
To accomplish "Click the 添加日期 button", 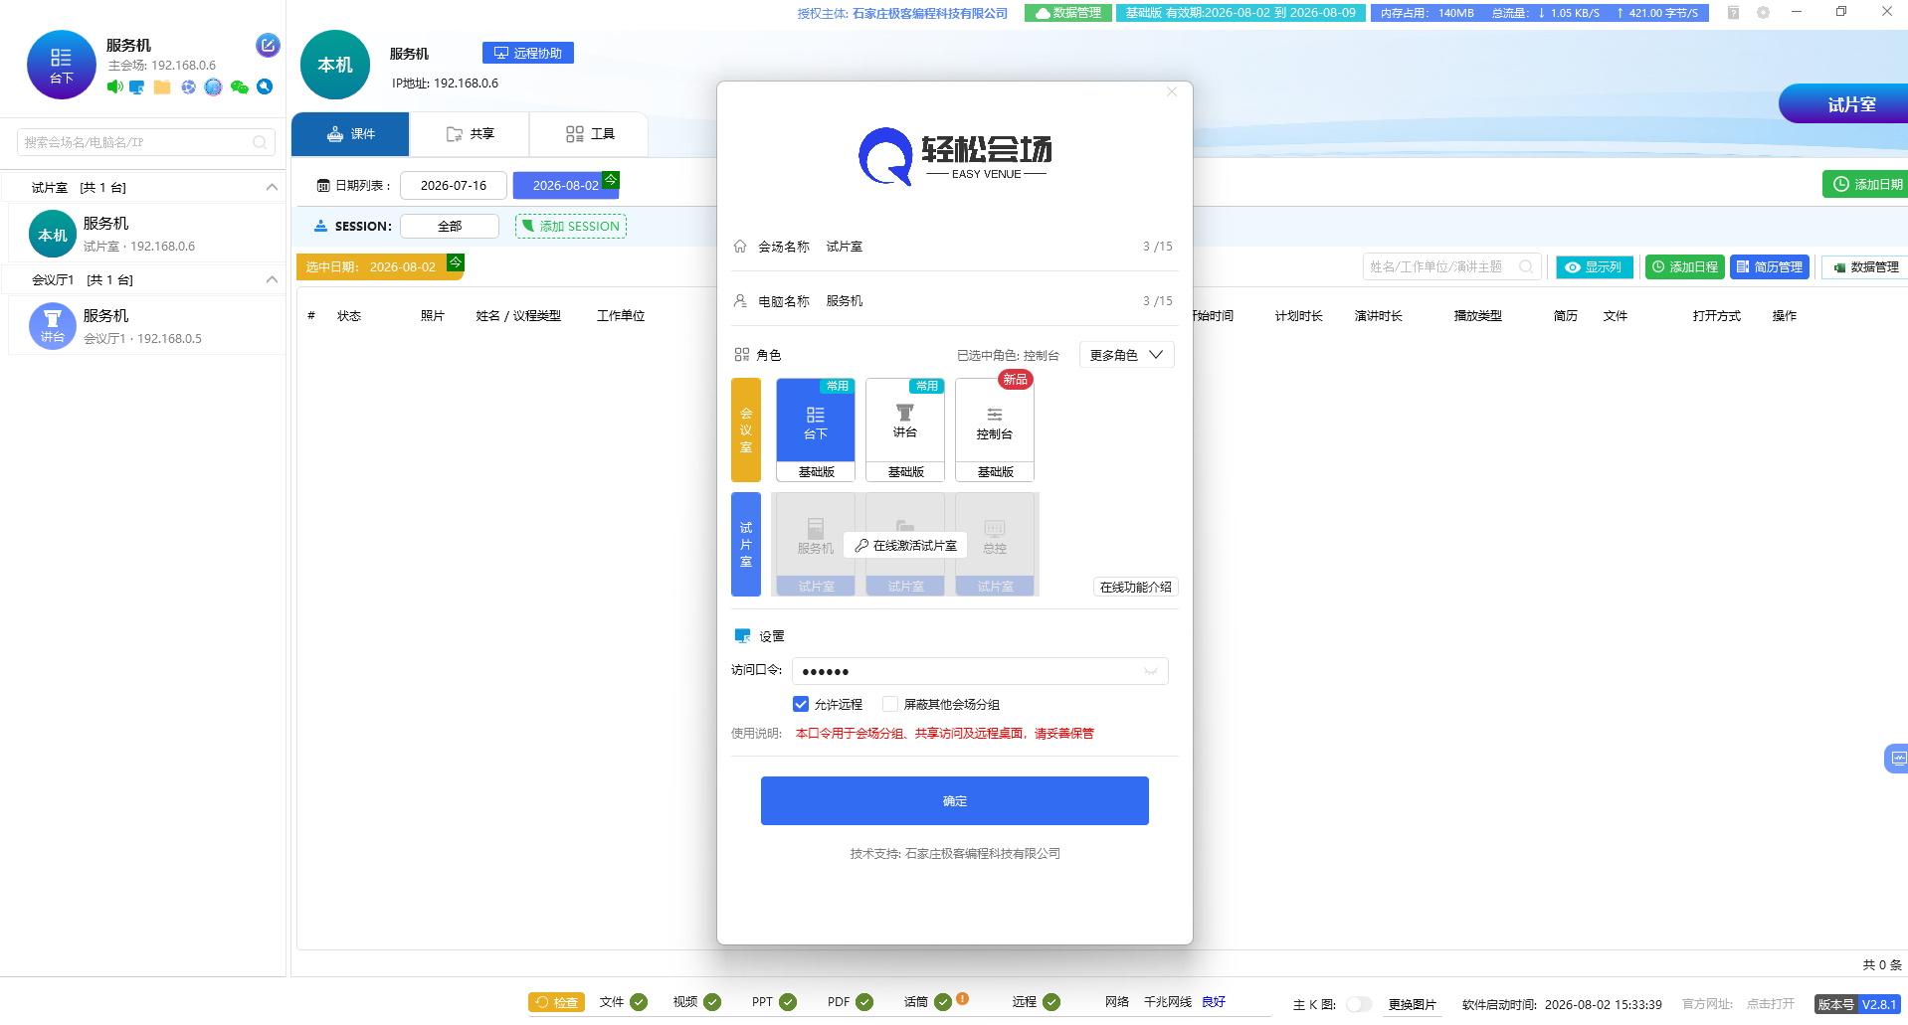I will tap(1866, 184).
